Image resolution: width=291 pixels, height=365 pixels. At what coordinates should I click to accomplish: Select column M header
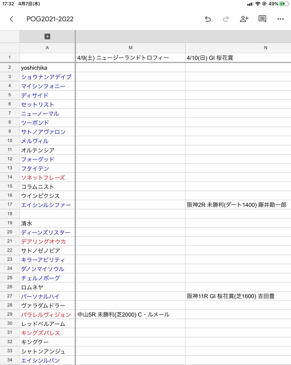(x=130, y=48)
